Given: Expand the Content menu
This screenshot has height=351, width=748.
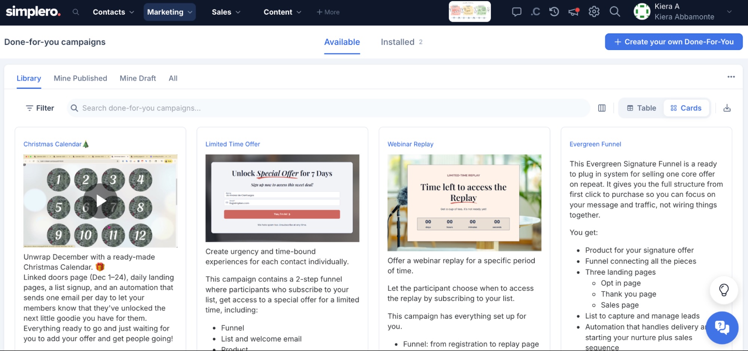Looking at the screenshot, I should click(283, 12).
